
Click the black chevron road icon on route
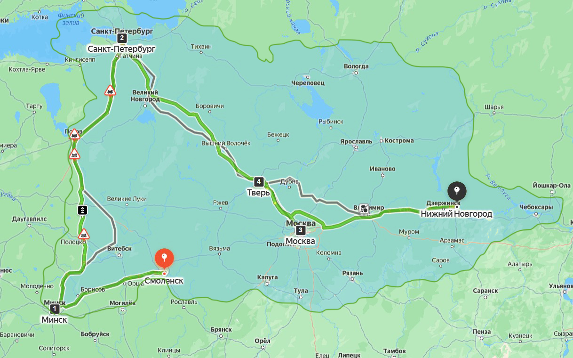click(x=82, y=210)
